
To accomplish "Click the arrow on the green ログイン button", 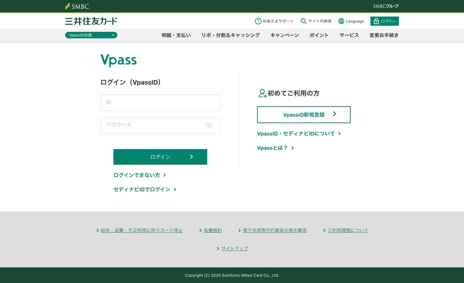I will click(x=191, y=157).
